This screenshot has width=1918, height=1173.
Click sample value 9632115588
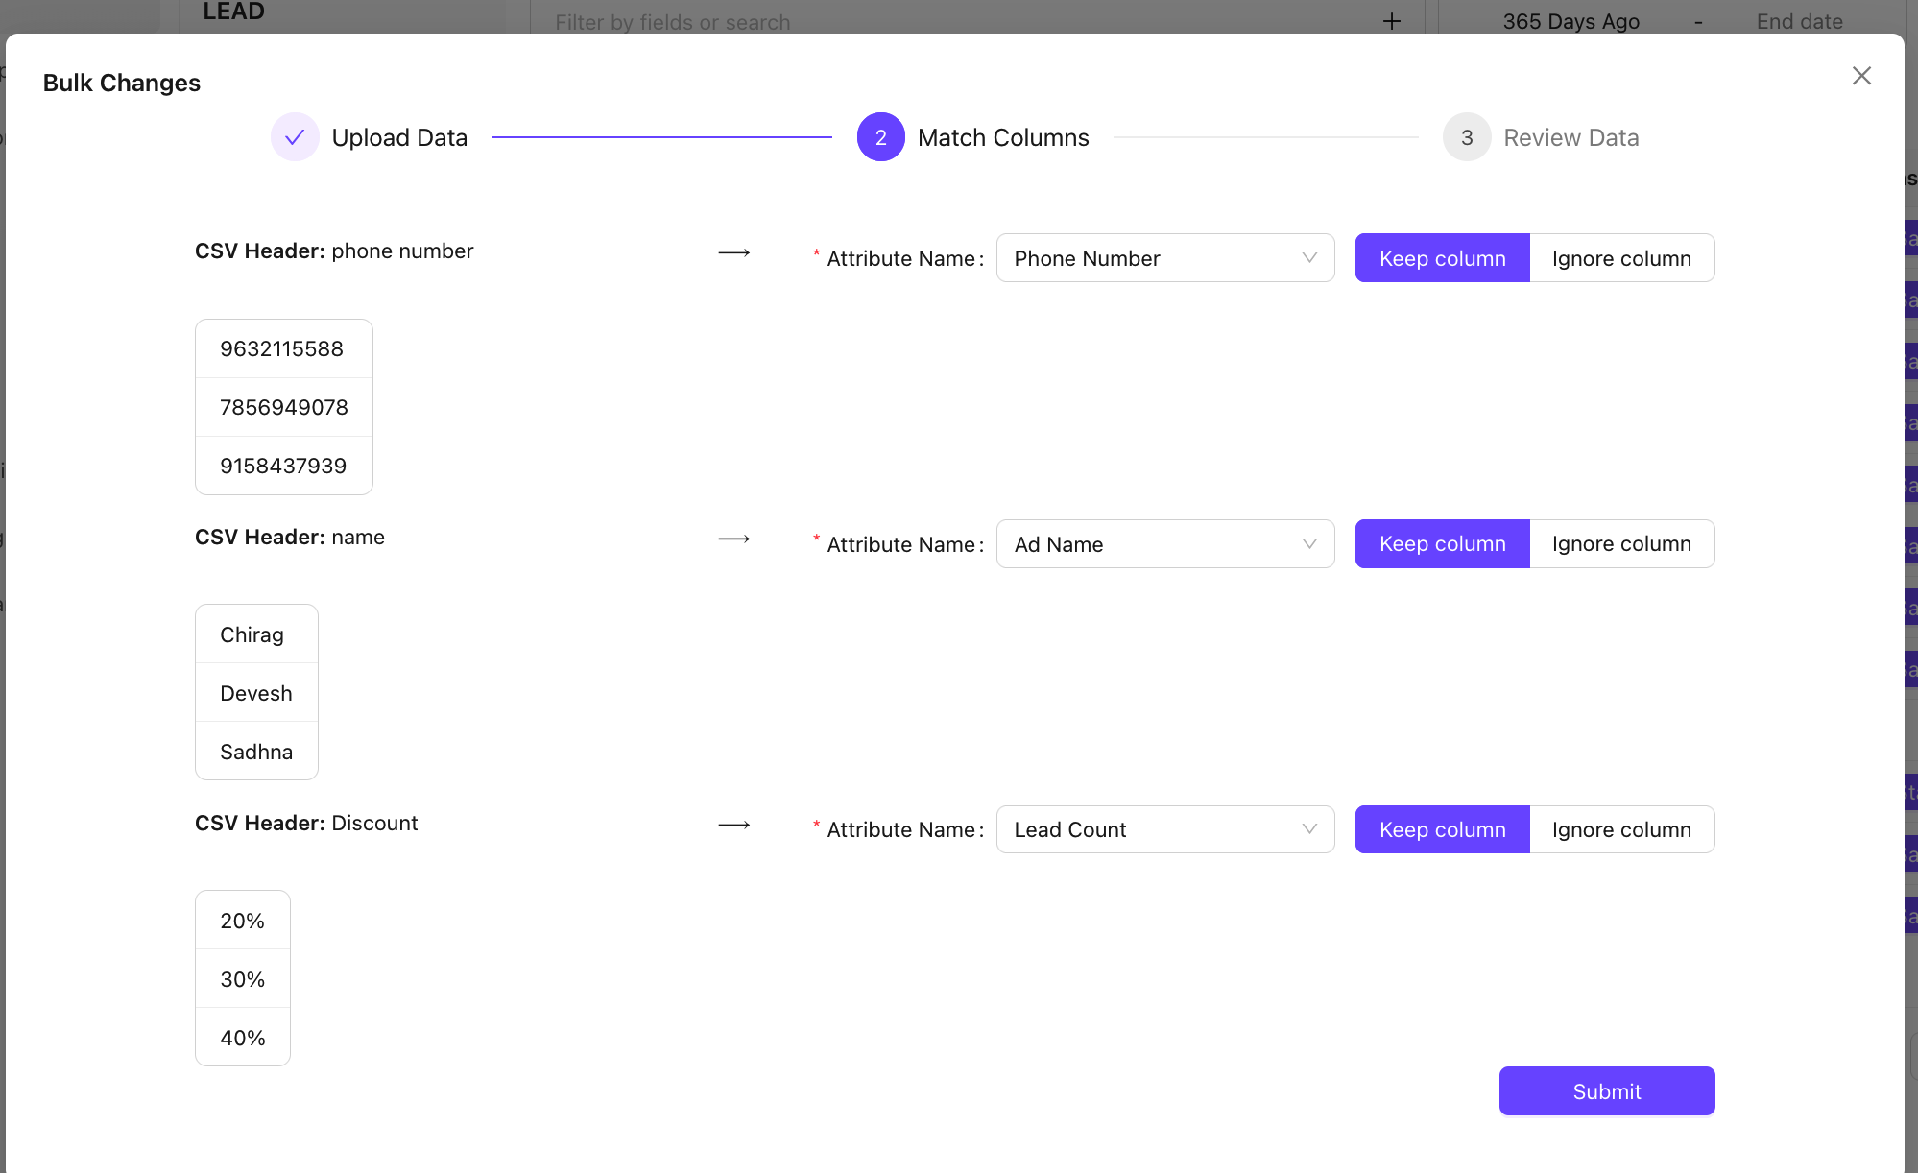pyautogui.click(x=282, y=349)
